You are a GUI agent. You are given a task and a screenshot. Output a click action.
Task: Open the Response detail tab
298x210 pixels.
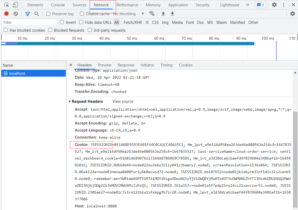[126, 65]
